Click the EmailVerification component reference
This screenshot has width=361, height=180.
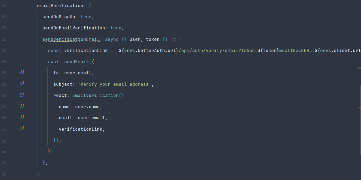[95, 95]
